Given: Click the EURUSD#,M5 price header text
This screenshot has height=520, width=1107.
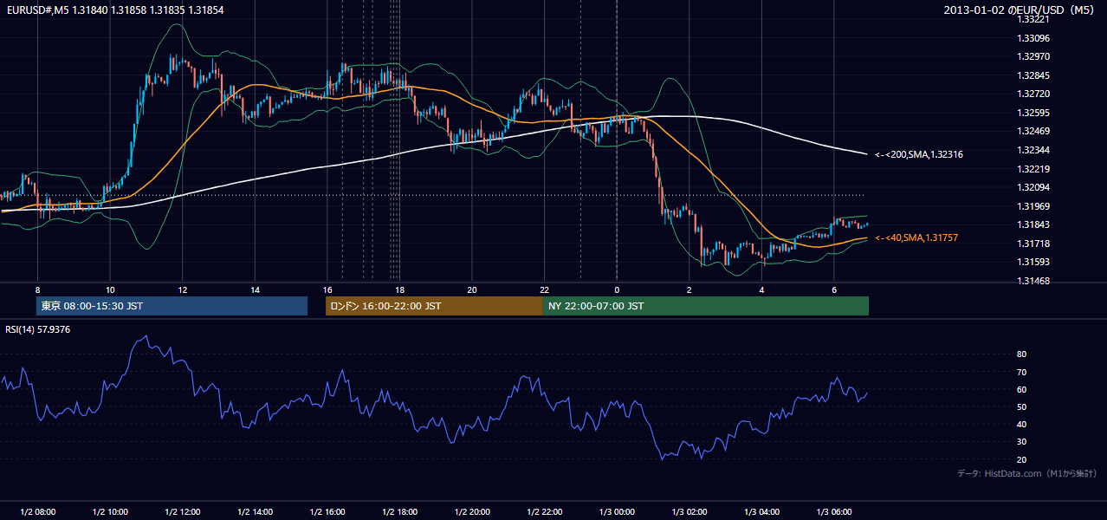Looking at the screenshot, I should coord(114,10).
